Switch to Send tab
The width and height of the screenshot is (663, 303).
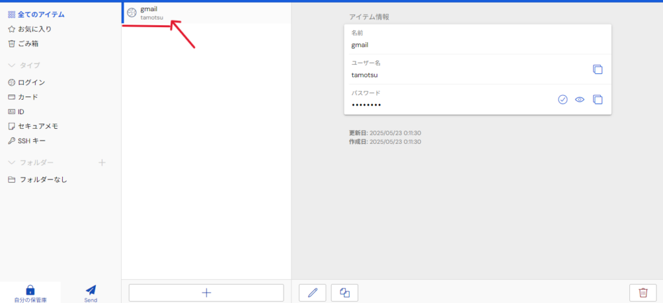click(91, 293)
